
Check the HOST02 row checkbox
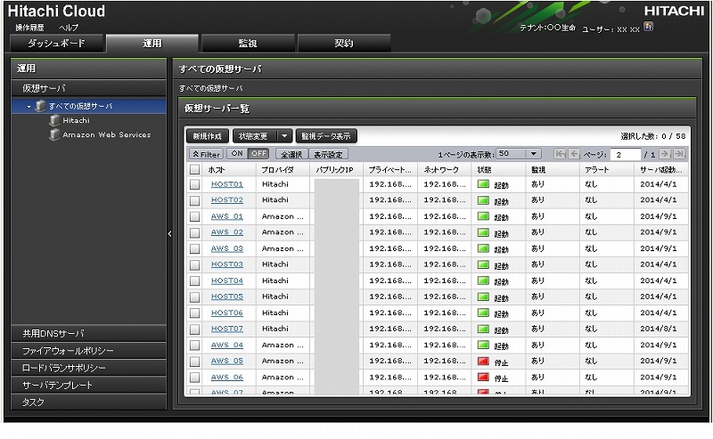point(194,200)
